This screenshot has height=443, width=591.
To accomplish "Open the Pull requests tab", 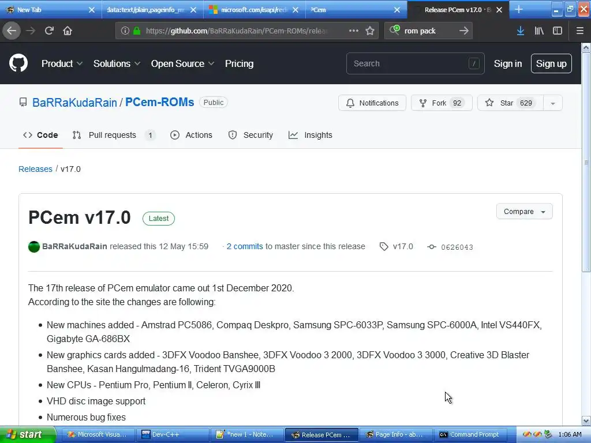I will coord(114,135).
